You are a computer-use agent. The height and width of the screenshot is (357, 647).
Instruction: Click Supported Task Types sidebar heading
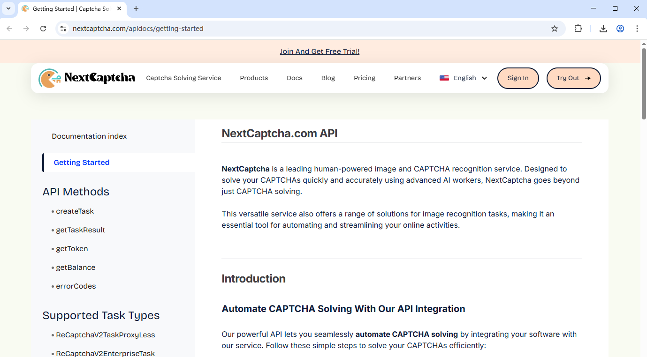[x=101, y=315]
